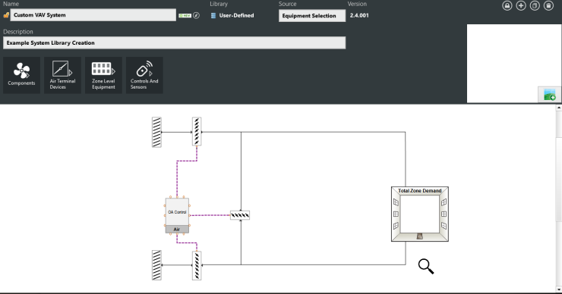The width and height of the screenshot is (562, 294).
Task: Open Air Terminal Devices palette
Action: (x=62, y=75)
